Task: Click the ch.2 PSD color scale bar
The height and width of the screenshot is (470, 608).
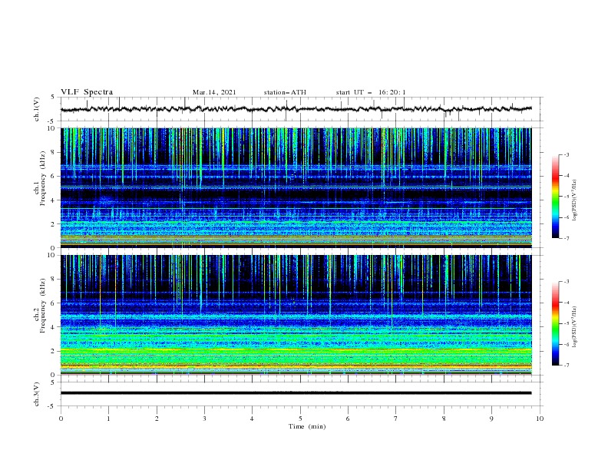Action: 555,323
